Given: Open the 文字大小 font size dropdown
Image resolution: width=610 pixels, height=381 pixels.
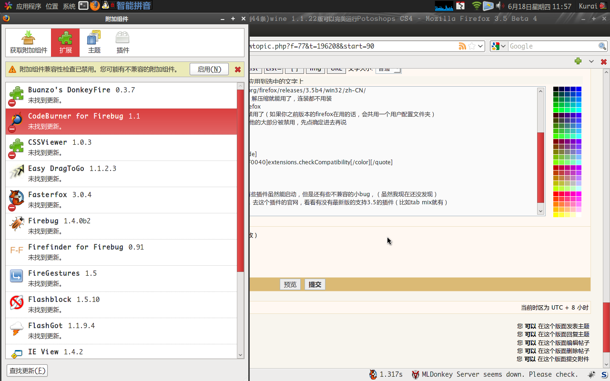Looking at the screenshot, I should click(x=388, y=70).
